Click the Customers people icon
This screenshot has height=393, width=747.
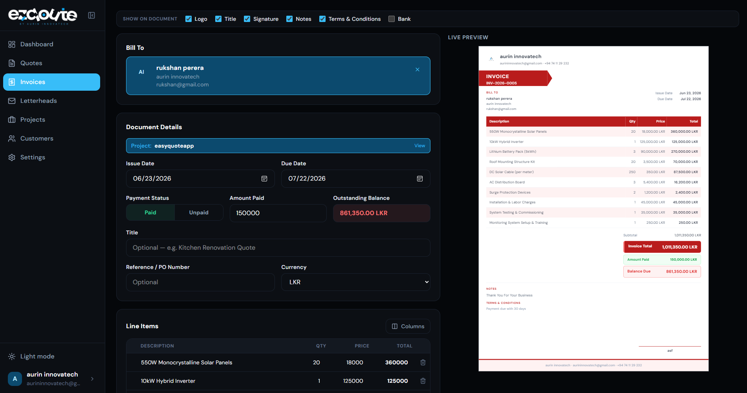click(12, 139)
